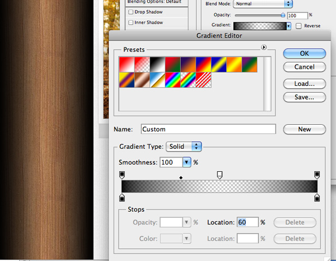Select the white opacity stop above the gradient bar

click(220, 175)
